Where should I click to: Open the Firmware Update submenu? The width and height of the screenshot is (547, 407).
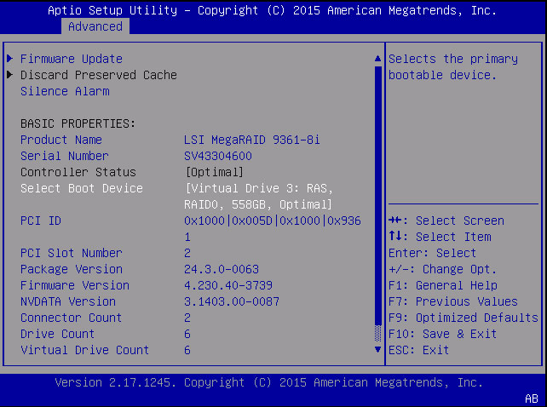click(x=72, y=59)
